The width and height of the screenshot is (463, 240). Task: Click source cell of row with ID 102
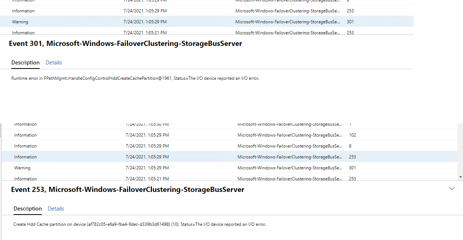click(290, 135)
